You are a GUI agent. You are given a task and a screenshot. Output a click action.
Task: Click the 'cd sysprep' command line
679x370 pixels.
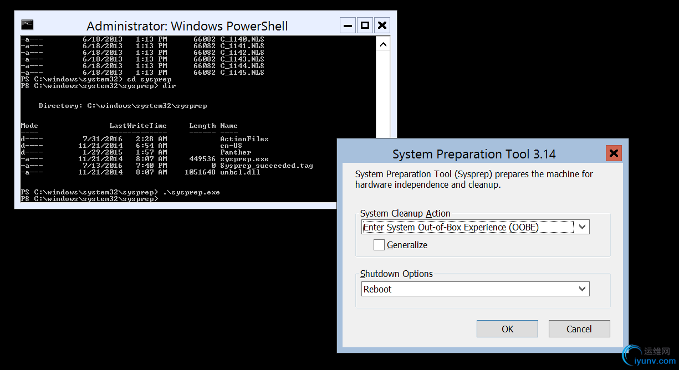click(96, 79)
